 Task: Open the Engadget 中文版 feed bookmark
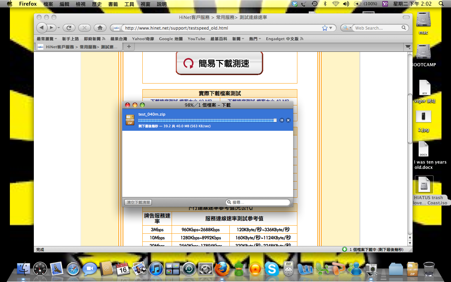tap(285, 39)
